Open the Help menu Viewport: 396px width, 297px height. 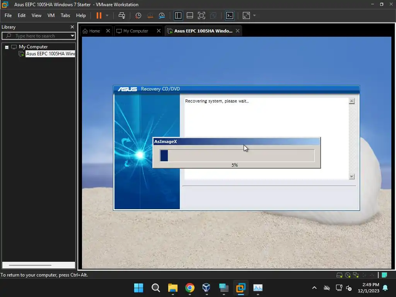(x=81, y=15)
